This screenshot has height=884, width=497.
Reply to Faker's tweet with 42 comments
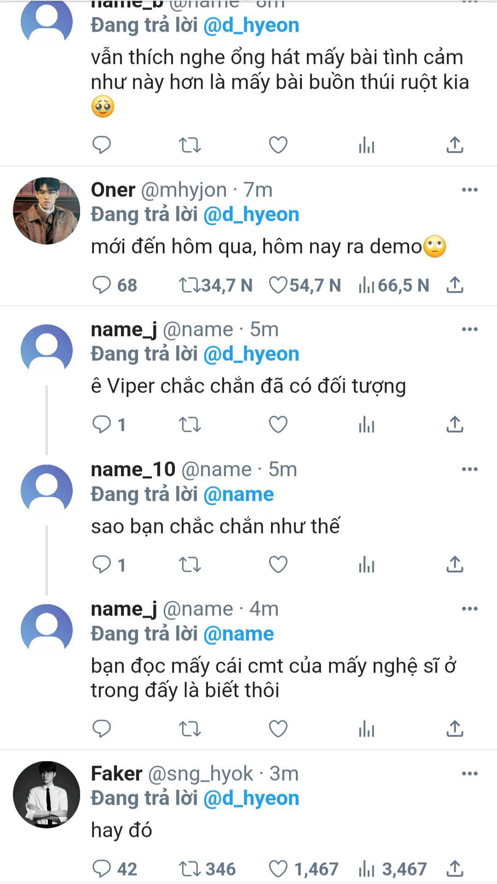102,869
